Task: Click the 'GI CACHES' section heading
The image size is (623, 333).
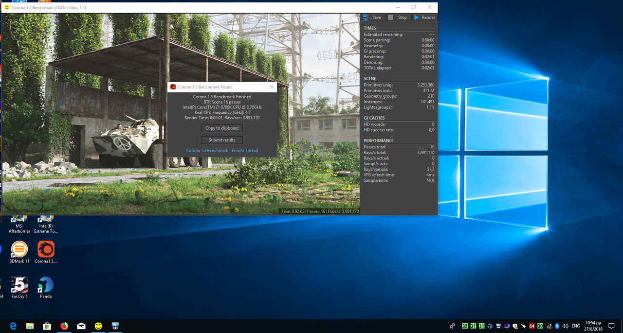Action: point(374,118)
